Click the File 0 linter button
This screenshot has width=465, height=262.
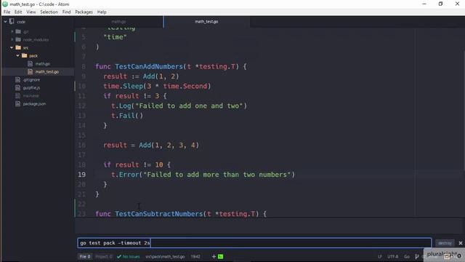coord(85,256)
